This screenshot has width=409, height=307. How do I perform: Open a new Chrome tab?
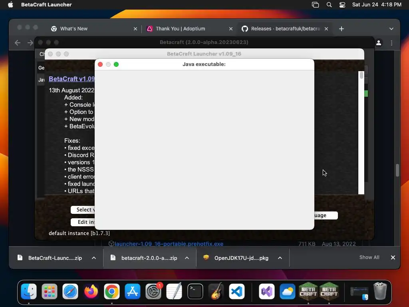(341, 29)
